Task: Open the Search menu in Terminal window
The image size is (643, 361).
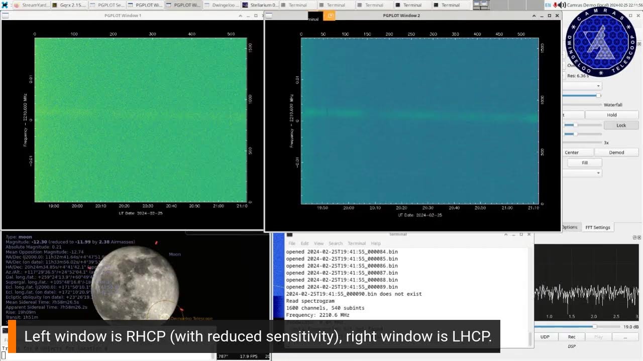Action: (336, 243)
